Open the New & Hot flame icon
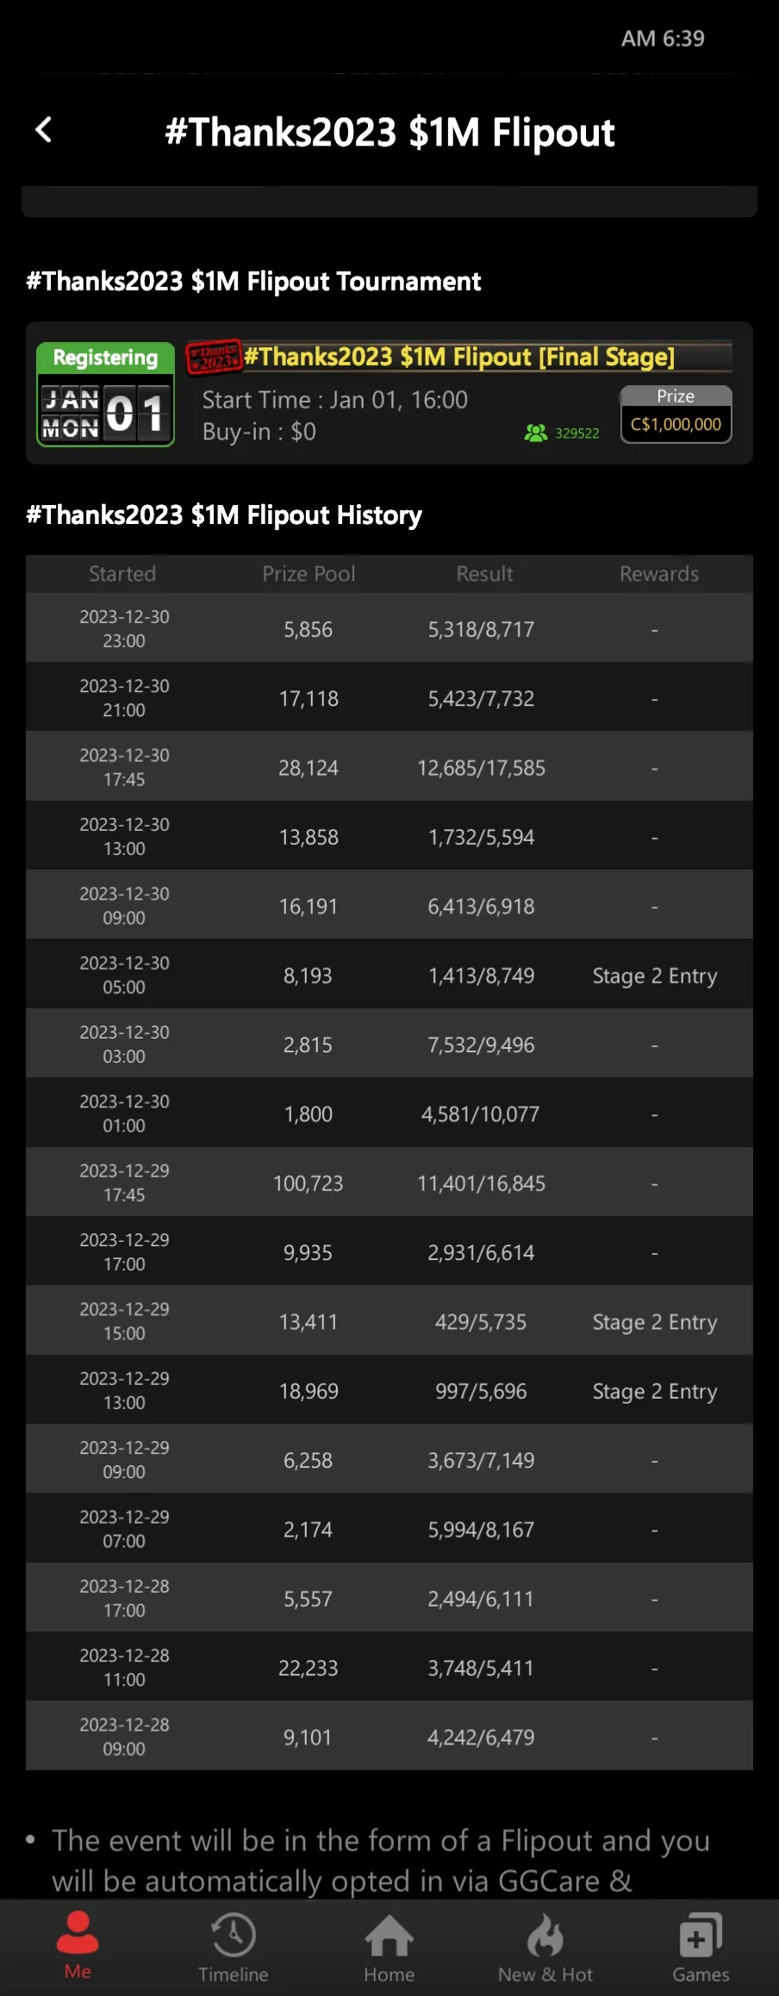 click(x=545, y=1936)
